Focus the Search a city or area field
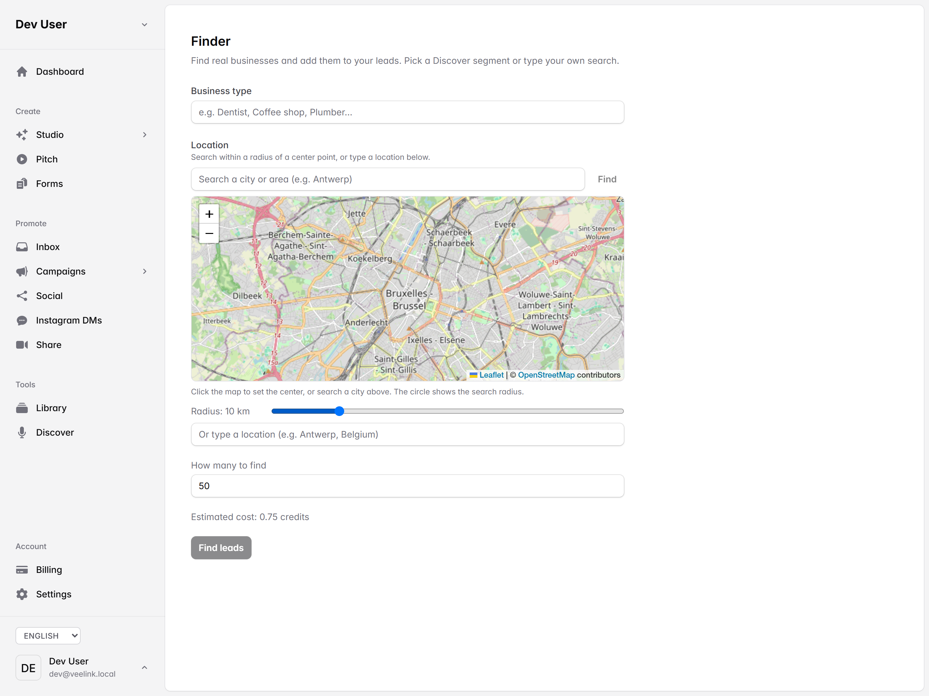The height and width of the screenshot is (696, 929). pyautogui.click(x=388, y=179)
